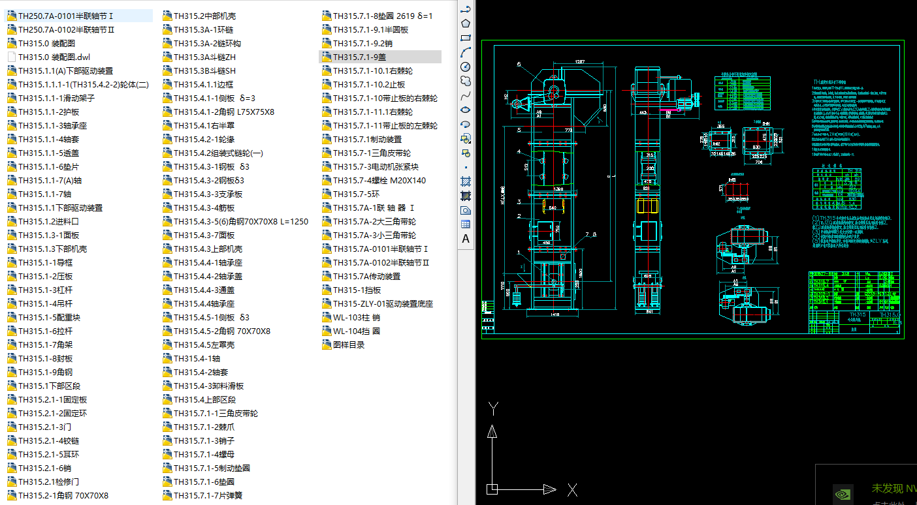Select the Circle drawing tool
The width and height of the screenshot is (917, 505).
(x=465, y=67)
